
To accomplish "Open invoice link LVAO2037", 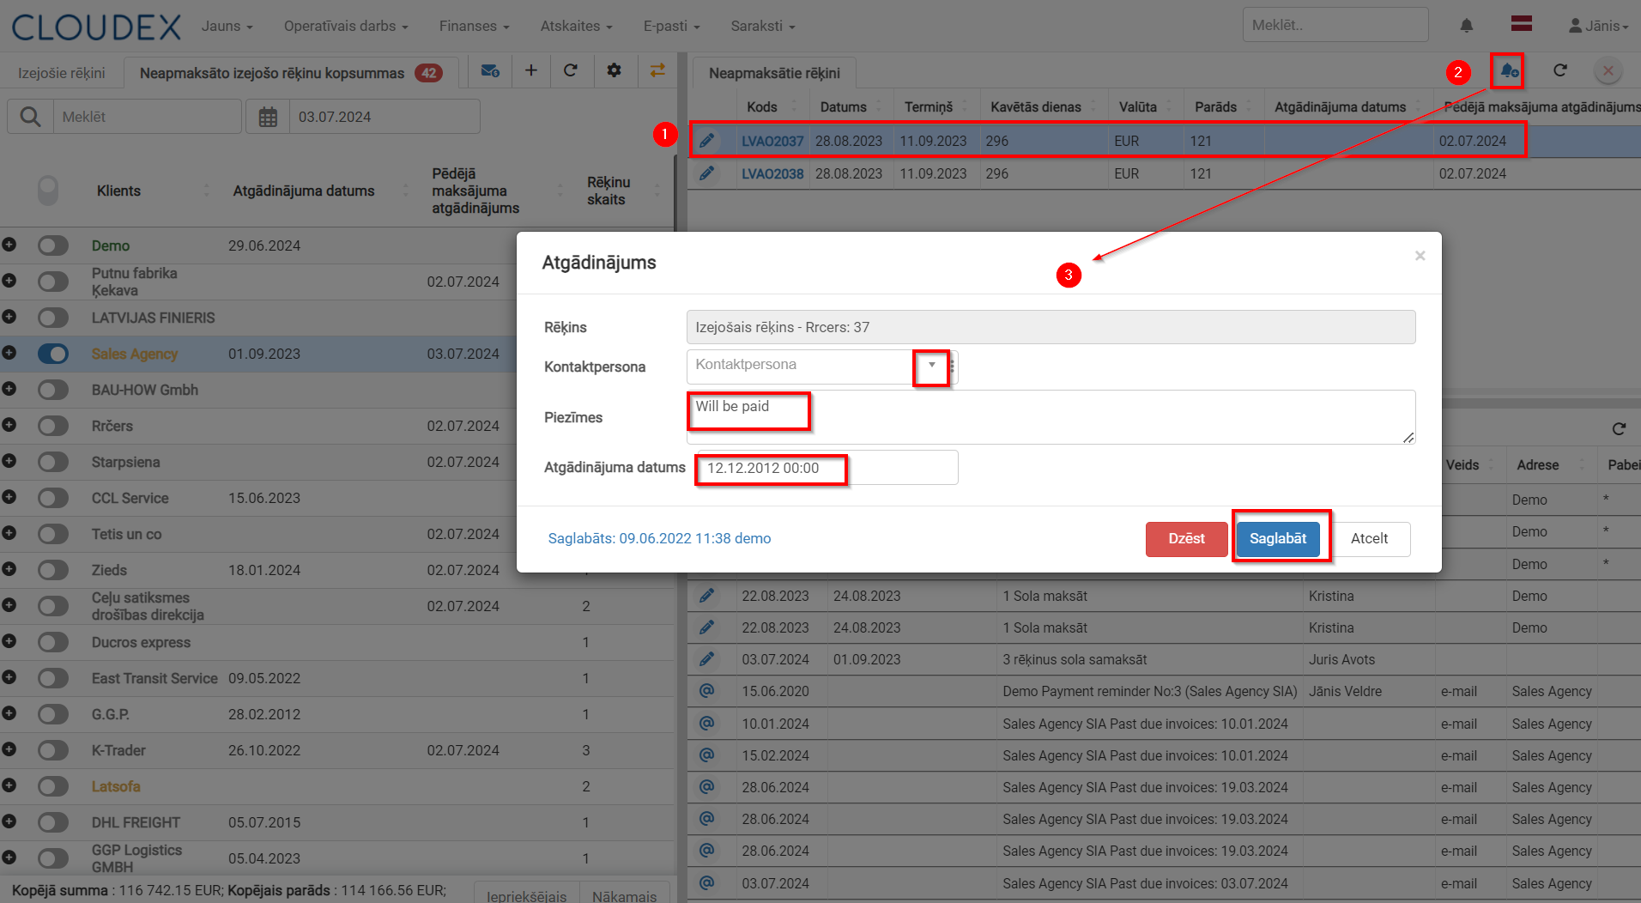I will tap(772, 141).
